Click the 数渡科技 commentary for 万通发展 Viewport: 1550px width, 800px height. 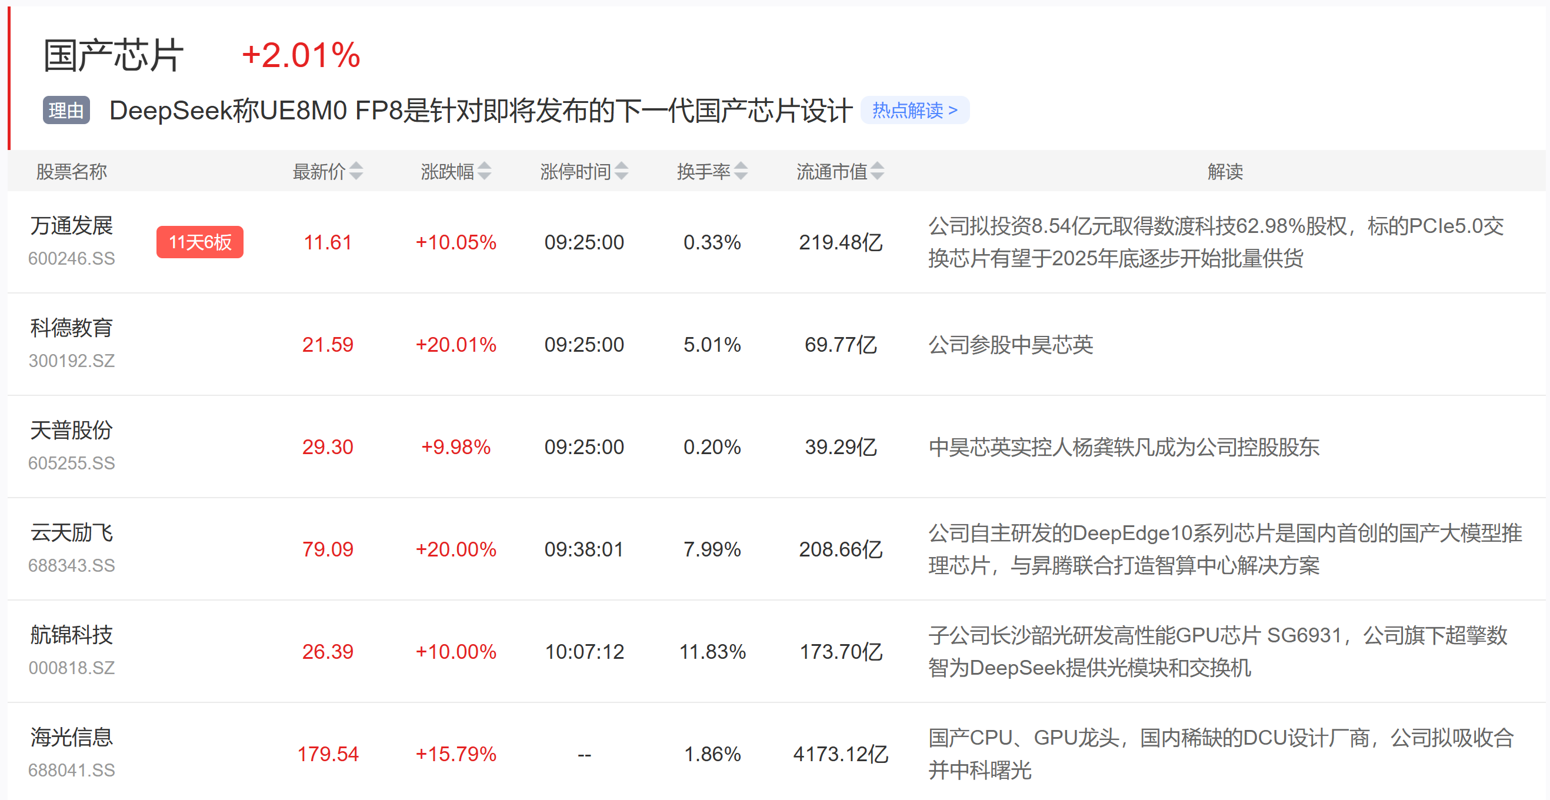[x=1216, y=242]
